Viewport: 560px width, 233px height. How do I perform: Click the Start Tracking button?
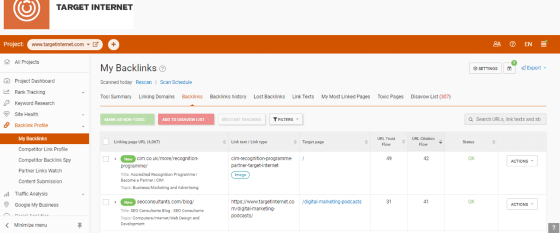pyautogui.click(x=242, y=119)
